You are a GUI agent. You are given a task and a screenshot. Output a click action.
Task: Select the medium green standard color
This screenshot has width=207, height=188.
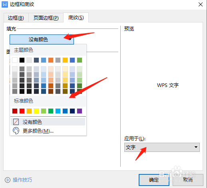[51, 111]
